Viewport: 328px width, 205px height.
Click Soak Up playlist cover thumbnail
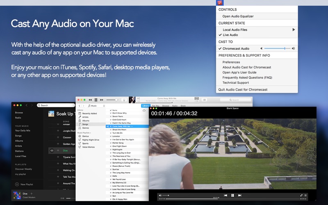51,114
